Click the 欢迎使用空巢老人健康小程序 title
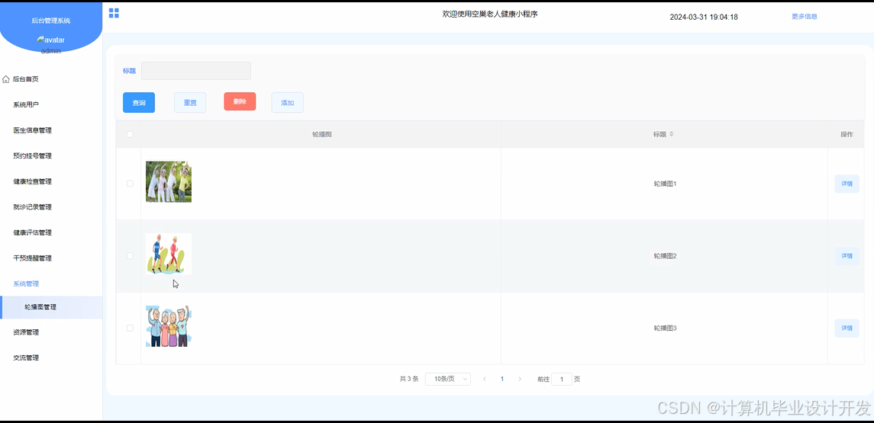 pos(490,14)
